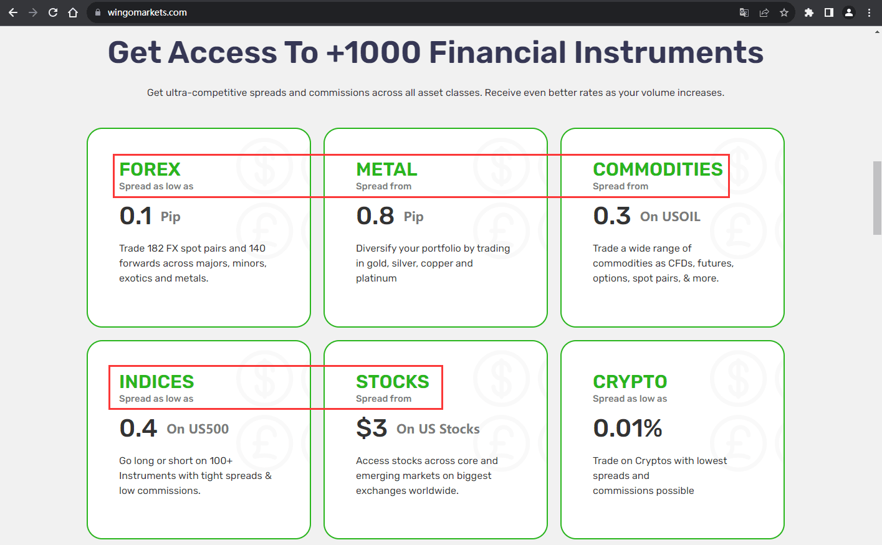Bookmark page with the star icon
This screenshot has height=545, width=882.
click(x=784, y=12)
